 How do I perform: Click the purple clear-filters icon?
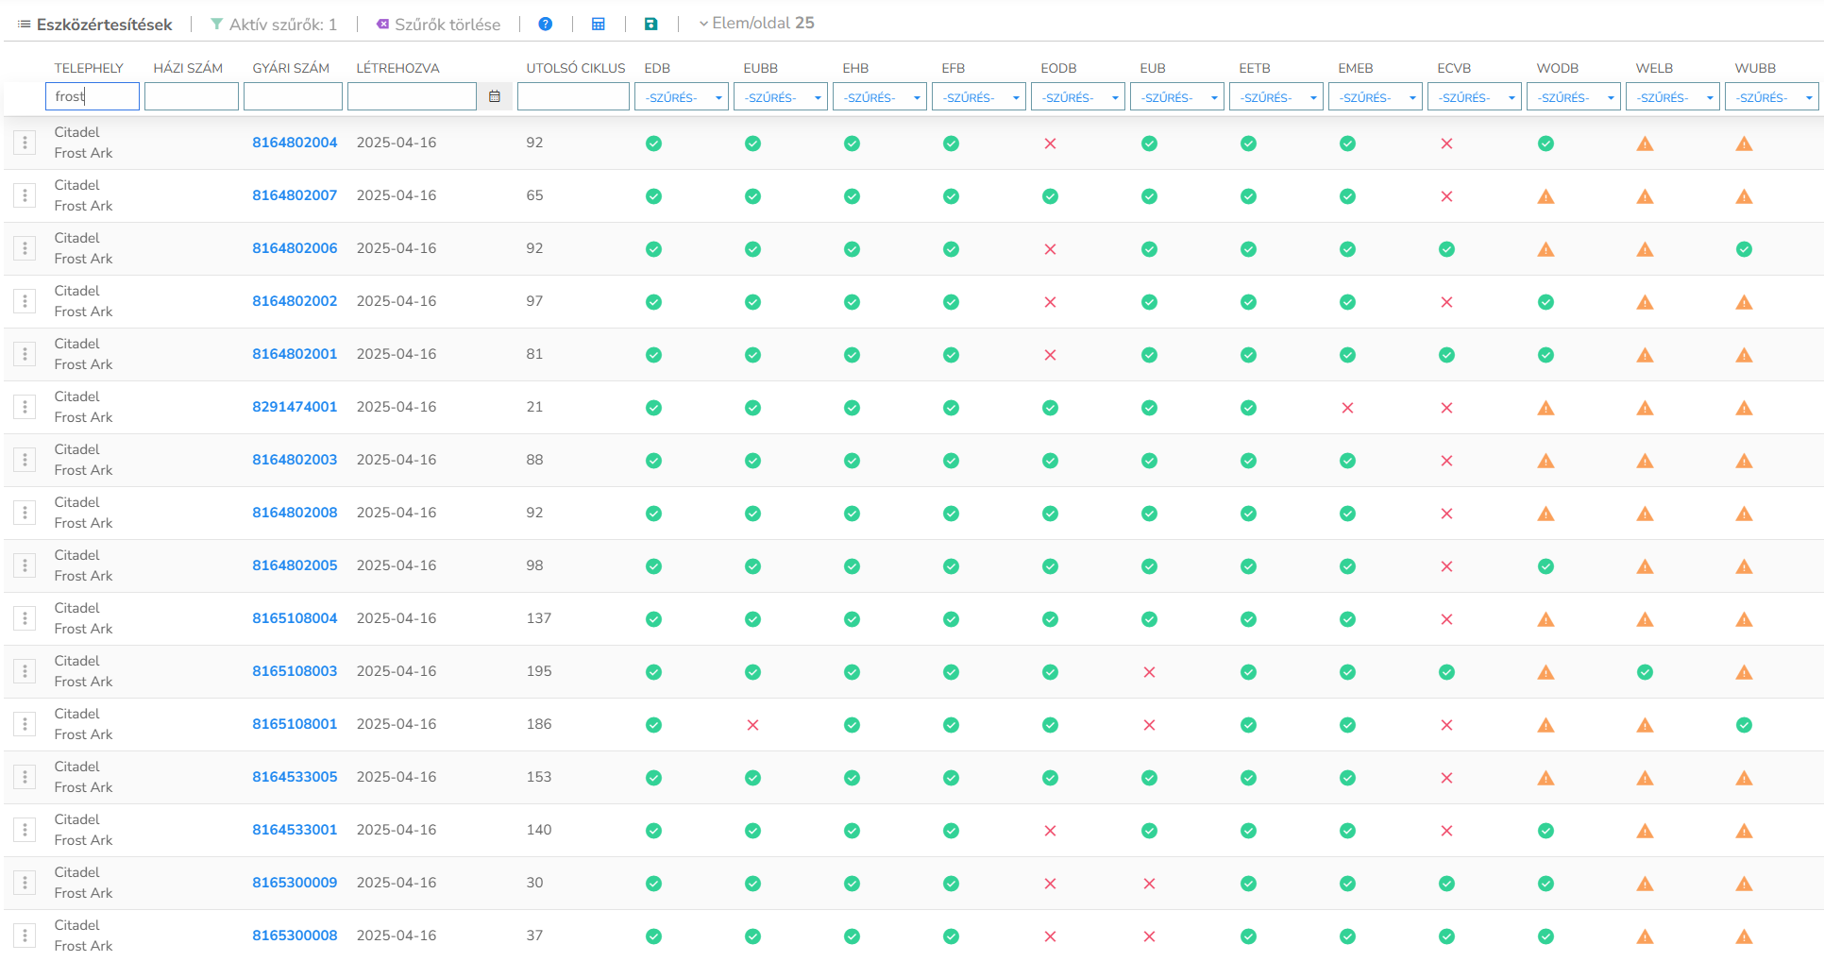[381, 24]
